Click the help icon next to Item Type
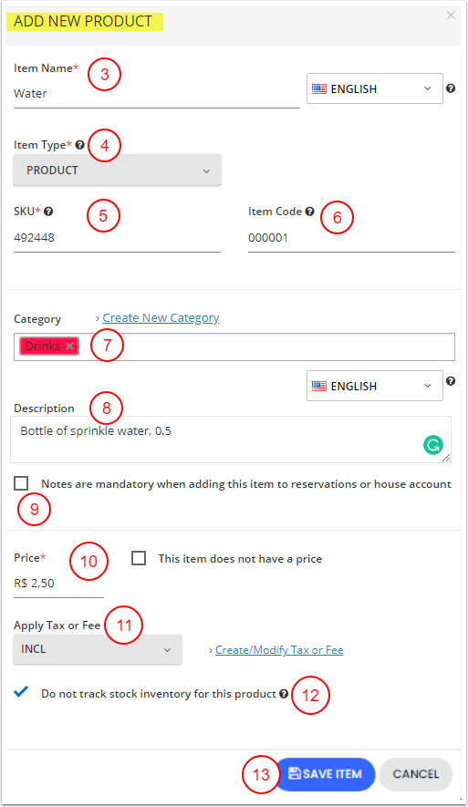 pyautogui.click(x=79, y=145)
